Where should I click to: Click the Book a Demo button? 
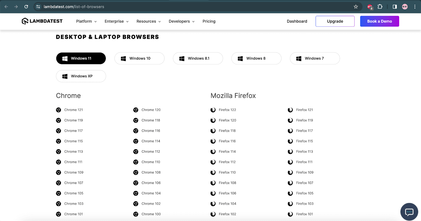click(379, 21)
